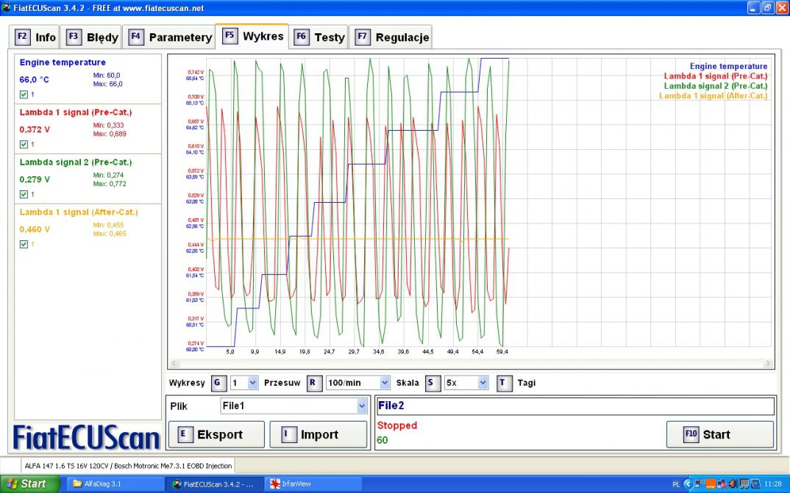
Task: Toggle Lambda 1 signal (After-Cat.) checkbox
Action: (x=24, y=244)
